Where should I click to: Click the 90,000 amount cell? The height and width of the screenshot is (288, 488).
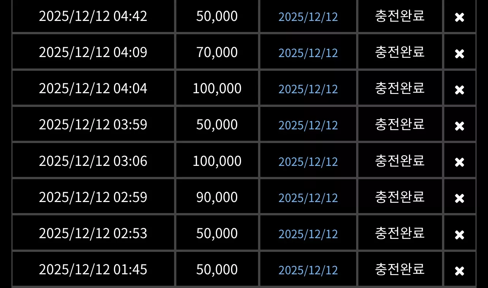pos(217,197)
